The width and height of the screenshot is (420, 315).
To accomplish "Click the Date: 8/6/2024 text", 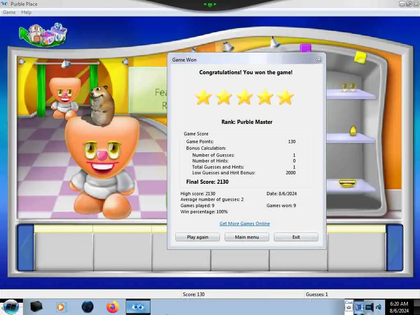I will 281,194.
